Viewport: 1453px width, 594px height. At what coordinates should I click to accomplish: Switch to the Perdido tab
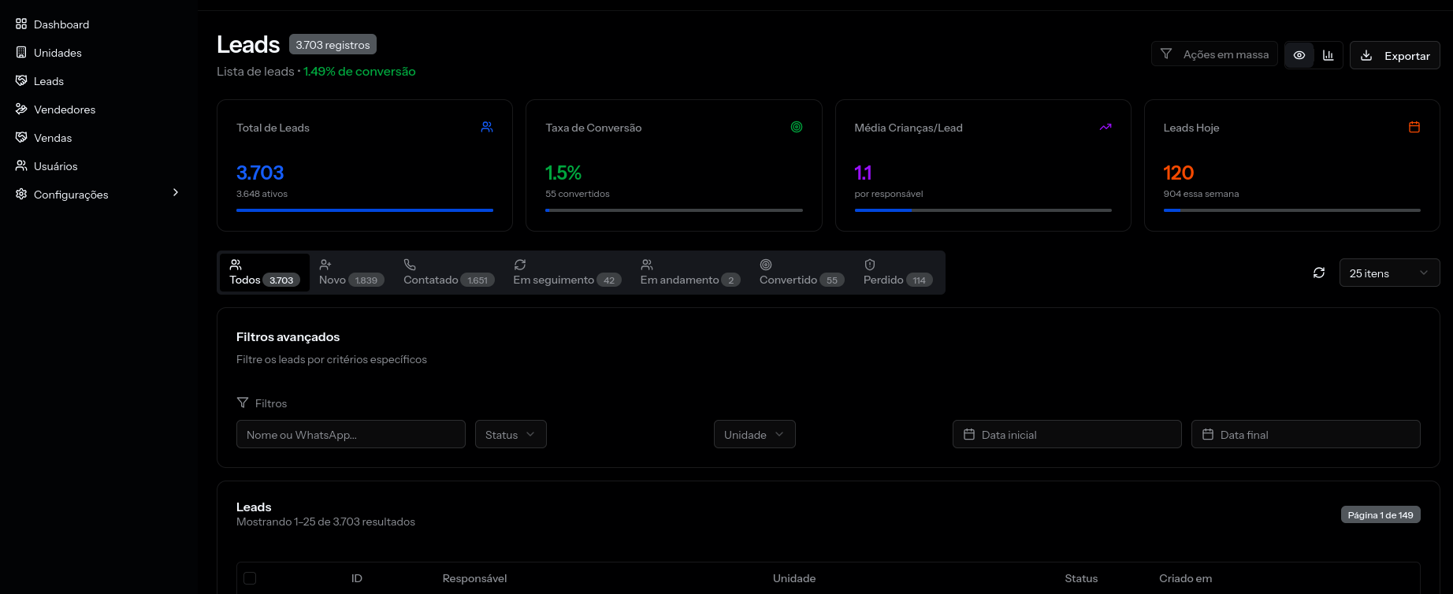(x=897, y=273)
